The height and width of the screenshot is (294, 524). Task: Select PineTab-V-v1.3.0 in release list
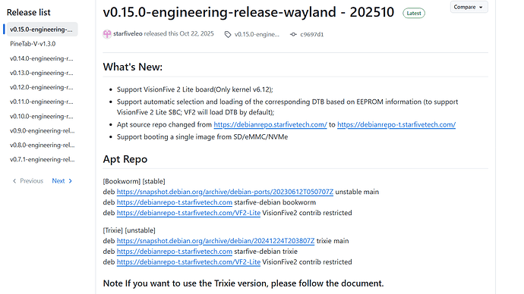pyautogui.click(x=33, y=44)
